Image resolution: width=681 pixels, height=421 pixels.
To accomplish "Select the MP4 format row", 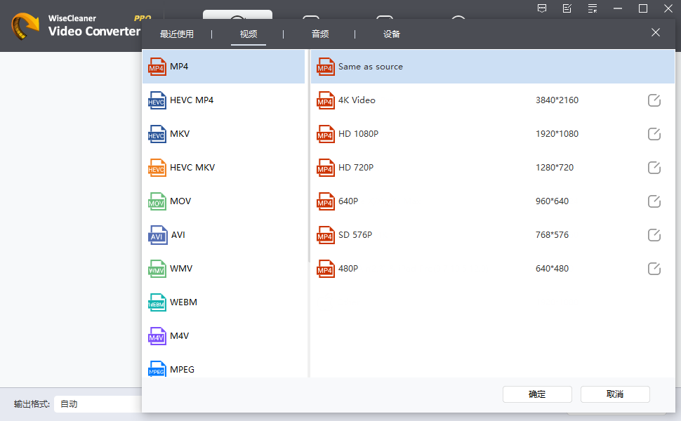I will click(x=223, y=67).
